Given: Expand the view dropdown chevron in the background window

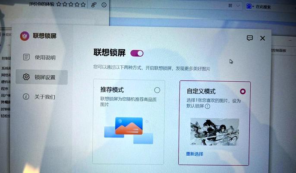Looking at the screenshot, I should [238, 6].
